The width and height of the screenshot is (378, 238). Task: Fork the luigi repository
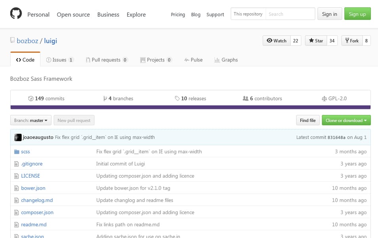(352, 40)
